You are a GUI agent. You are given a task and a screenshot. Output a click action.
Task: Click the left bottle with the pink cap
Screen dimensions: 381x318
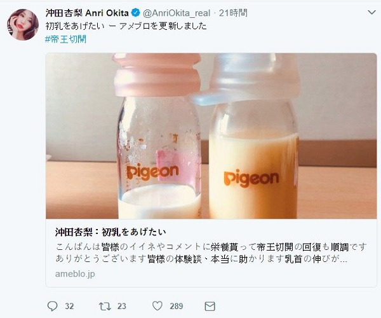tap(158, 135)
